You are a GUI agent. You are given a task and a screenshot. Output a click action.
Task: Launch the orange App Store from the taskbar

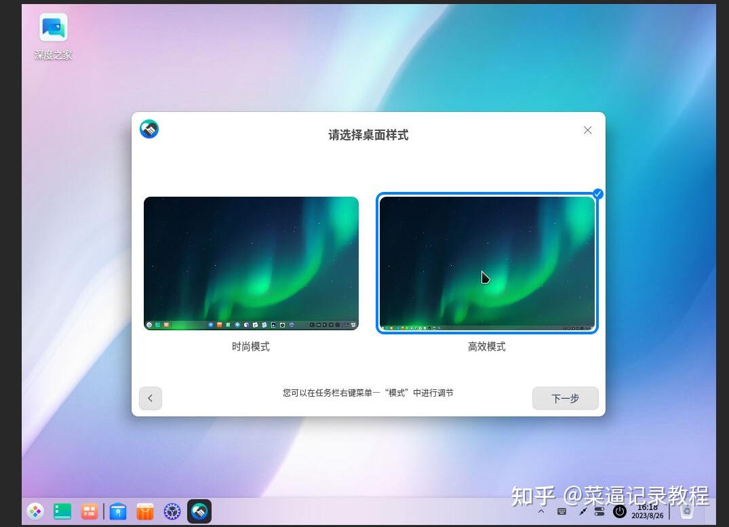(144, 511)
